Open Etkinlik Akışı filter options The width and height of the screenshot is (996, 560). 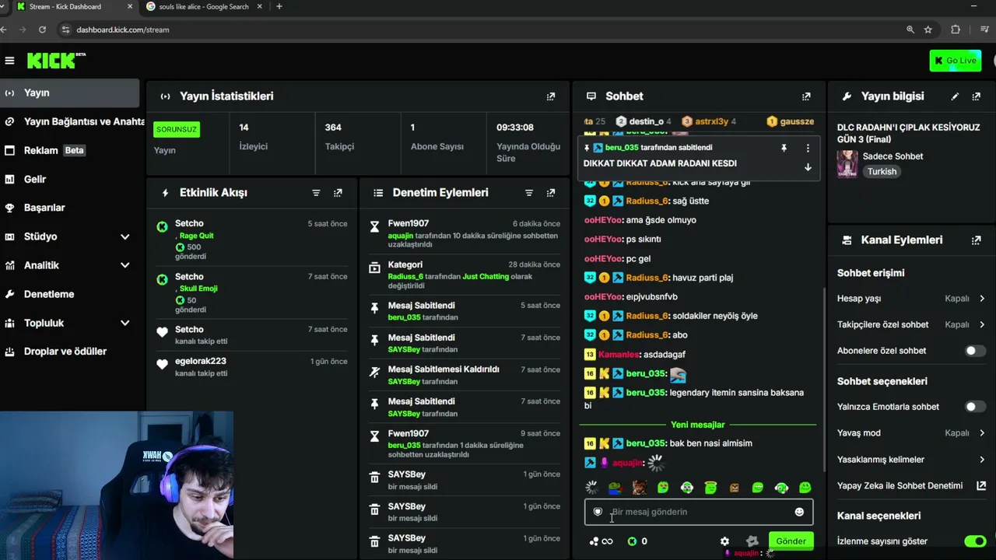point(316,193)
